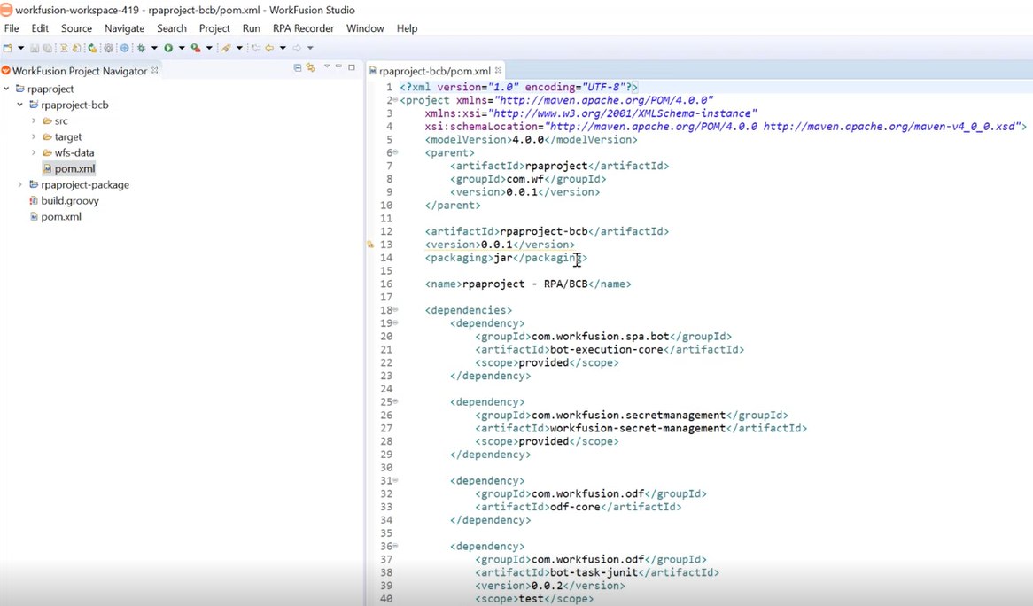This screenshot has width=1033, height=606.
Task: Click the blue target circle toolbar icon
Action: pos(125,48)
